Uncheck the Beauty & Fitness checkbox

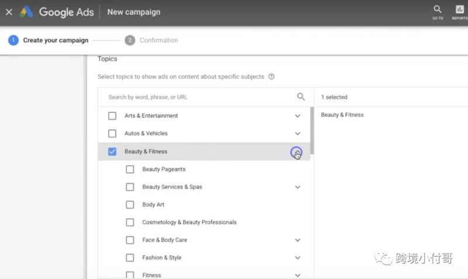112,152
